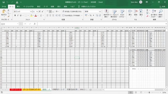Click the Cut scissors icon
Screen dimensions: 168x94
(8, 10)
